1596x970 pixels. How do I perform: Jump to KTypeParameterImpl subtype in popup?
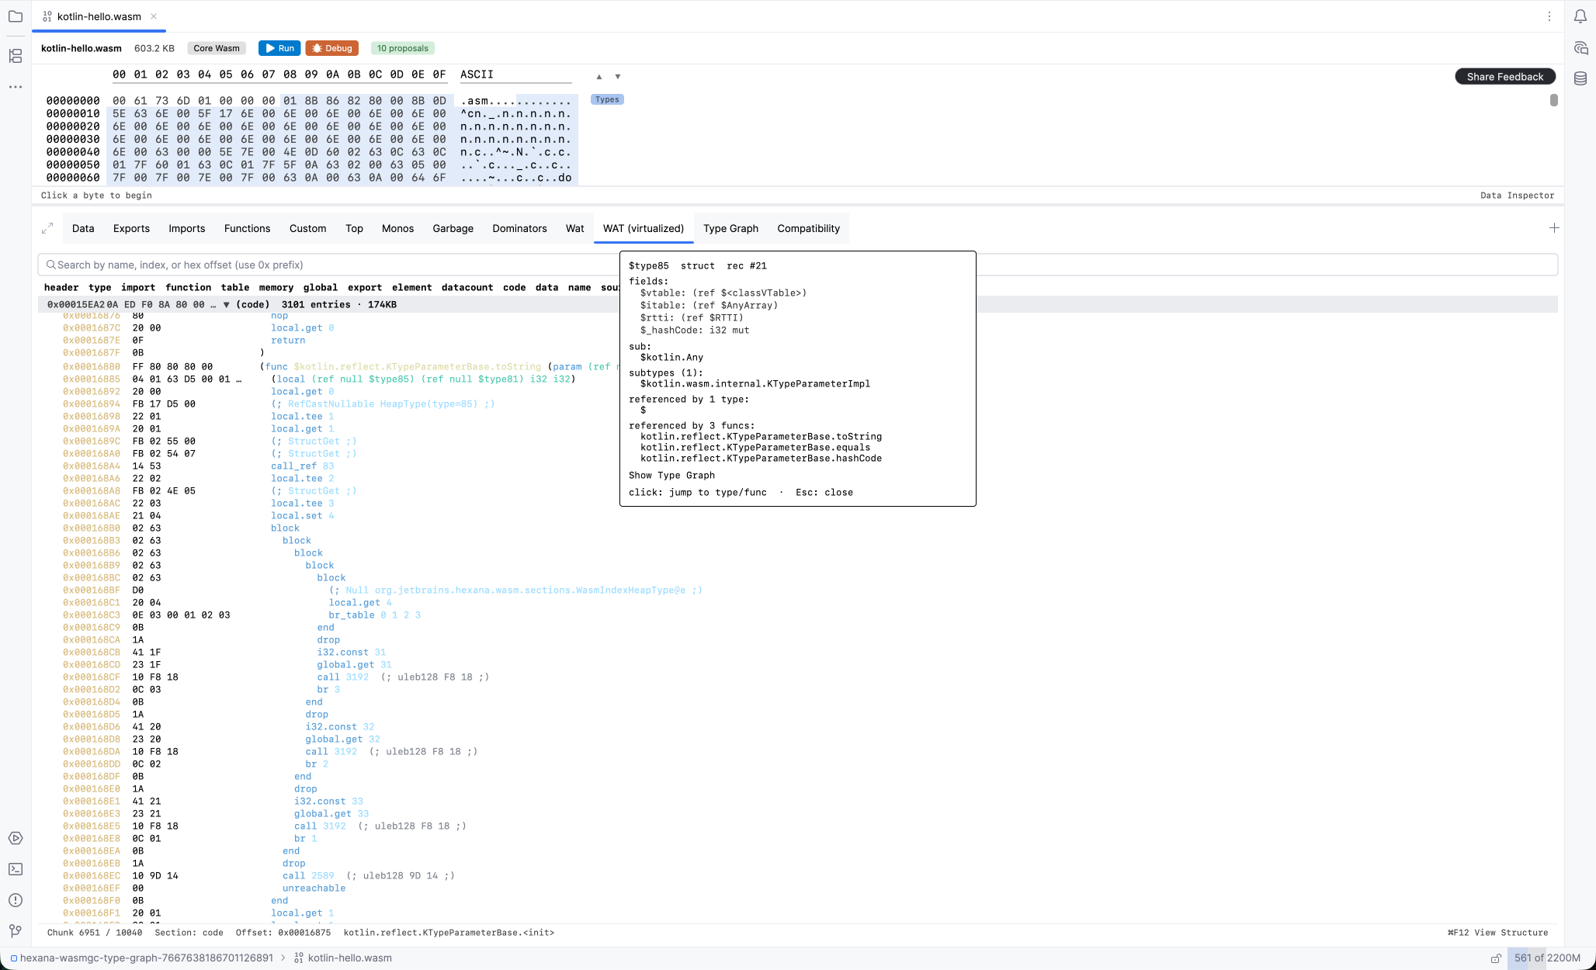coord(755,383)
